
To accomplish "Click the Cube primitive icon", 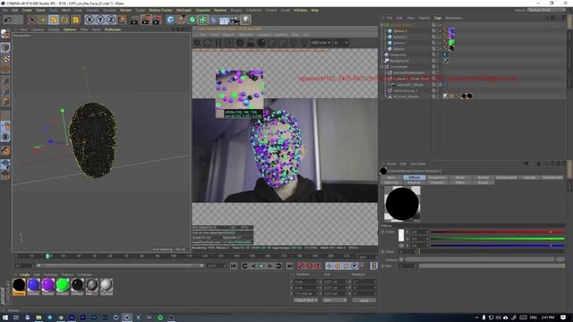I will [x=170, y=20].
